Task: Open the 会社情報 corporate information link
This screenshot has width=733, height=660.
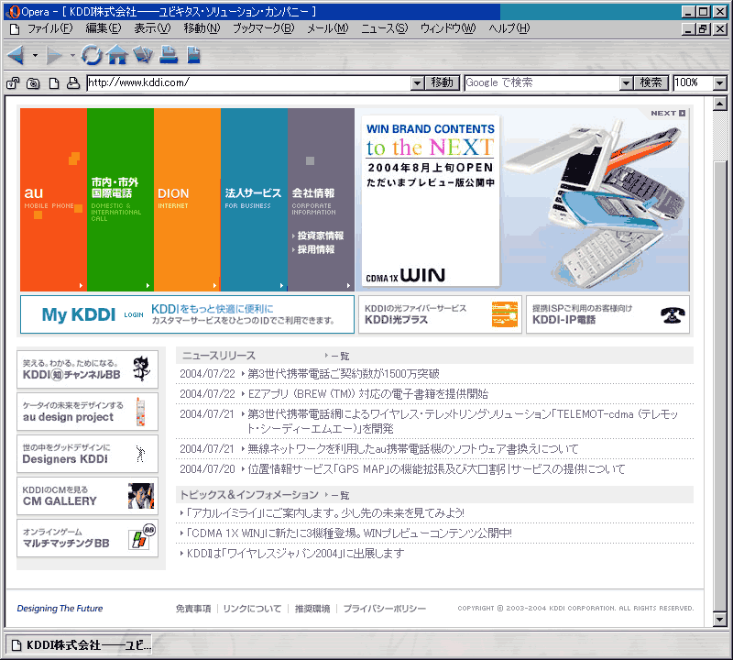Action: 313,193
